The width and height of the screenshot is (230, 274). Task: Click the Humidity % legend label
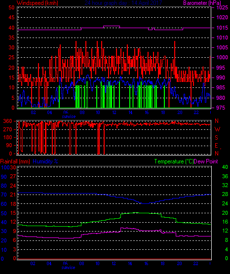[x=45, y=161]
